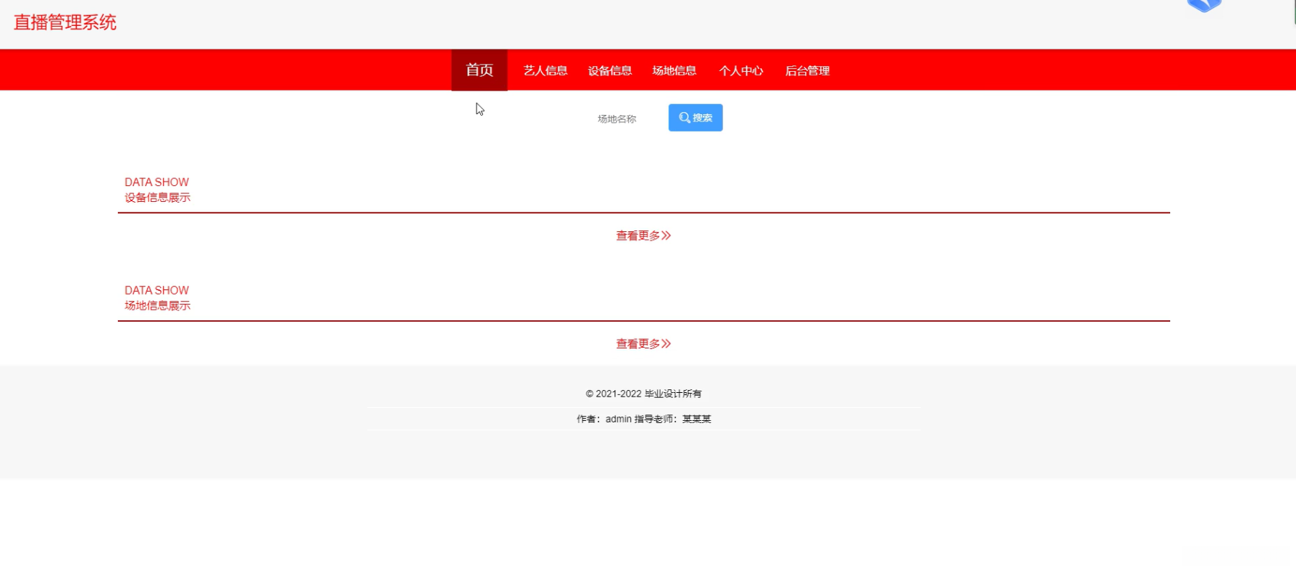Open 个人中心 page
Image resolution: width=1296 pixels, height=571 pixels.
(x=741, y=70)
